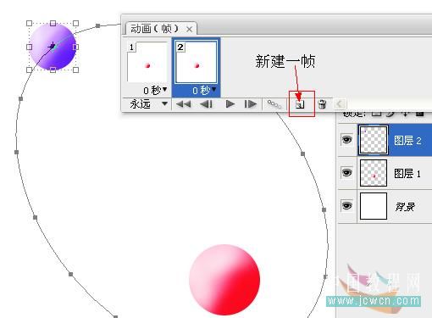Hide the 背景 layer
The image size is (432, 318).
pos(346,205)
